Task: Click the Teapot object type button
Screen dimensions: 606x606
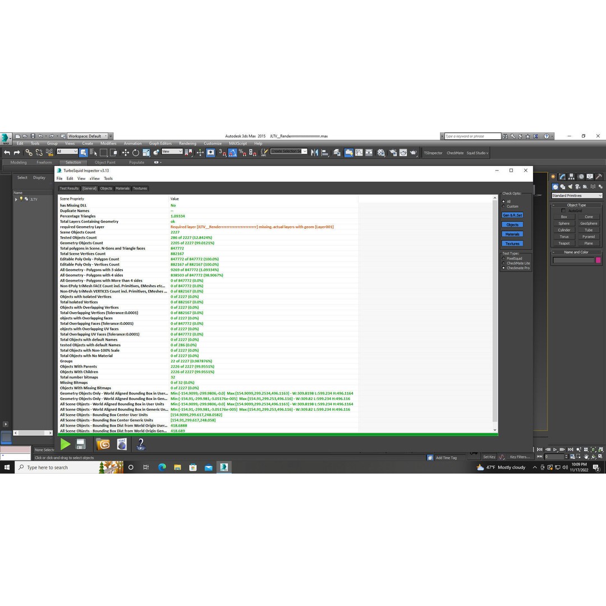Action: pyautogui.click(x=564, y=244)
